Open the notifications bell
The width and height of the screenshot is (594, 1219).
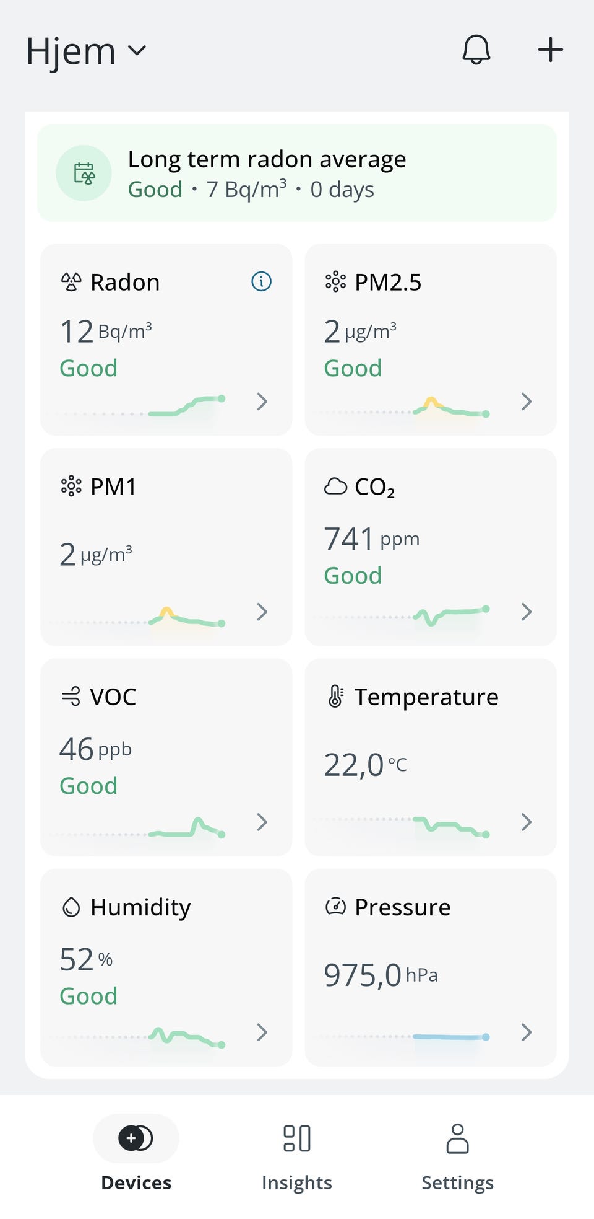pos(476,50)
